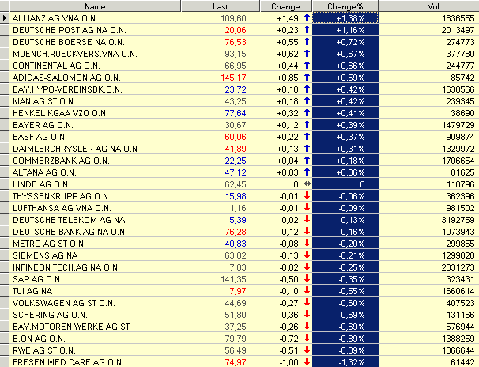Viewport: 479px width, 367px height.
Task: Click the up arrow in ALTANA AG row
Action: point(307,172)
